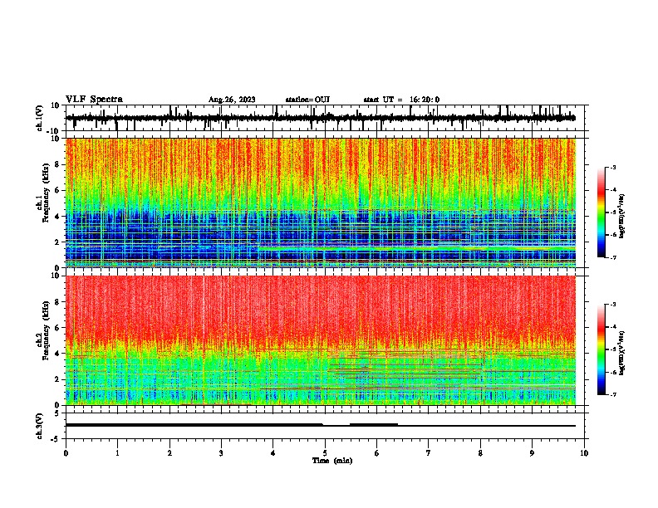This screenshot has width=658, height=508.
Task: Click the ch.2 "Frequency (kHz)" axis label
Action: click(x=46, y=330)
